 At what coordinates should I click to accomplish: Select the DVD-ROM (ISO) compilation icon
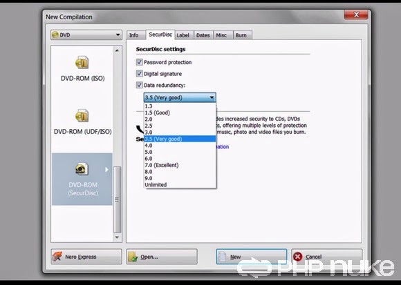82,63
